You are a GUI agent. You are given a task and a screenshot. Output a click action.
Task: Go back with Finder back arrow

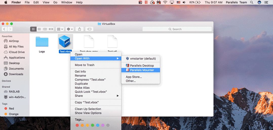4,29
